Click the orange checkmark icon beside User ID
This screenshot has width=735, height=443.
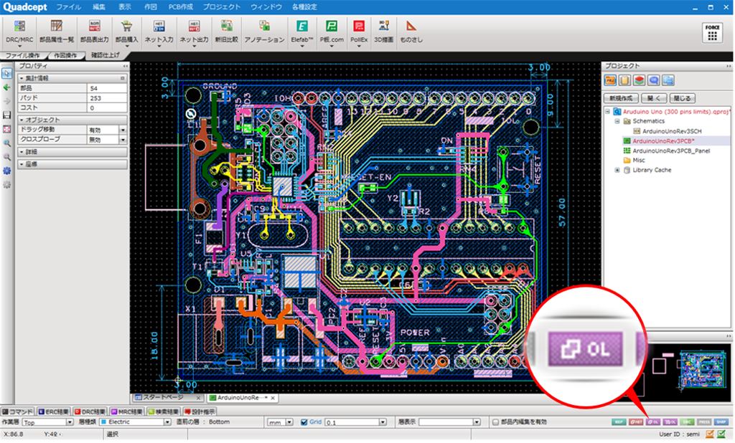(710, 434)
